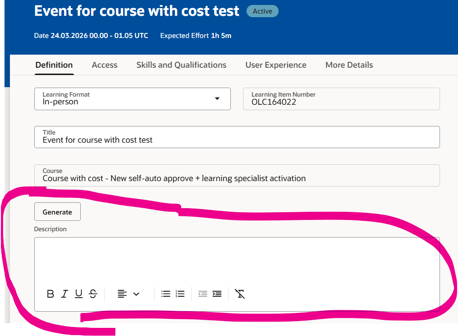Switch to the Access tab
Screen dimensions: 458x336
tap(105, 65)
